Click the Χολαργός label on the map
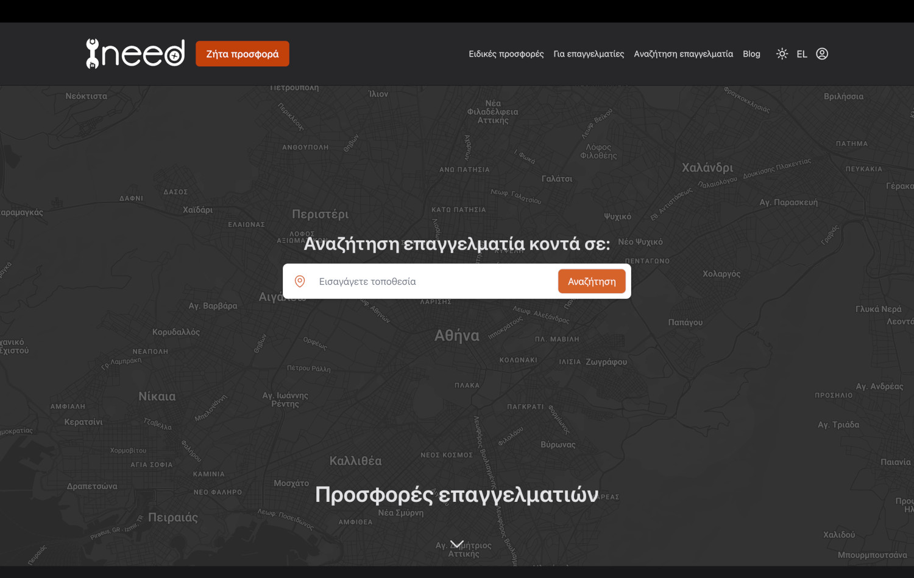Screen dimensions: 914x578 tap(721, 274)
